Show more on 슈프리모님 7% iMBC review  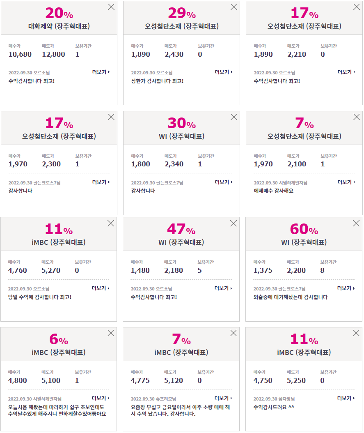[x=223, y=398]
